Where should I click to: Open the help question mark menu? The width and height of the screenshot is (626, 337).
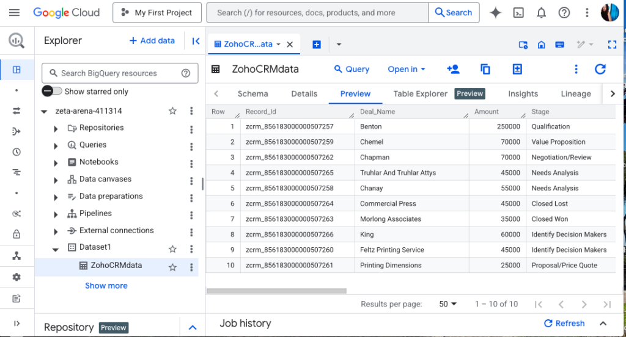click(x=564, y=13)
